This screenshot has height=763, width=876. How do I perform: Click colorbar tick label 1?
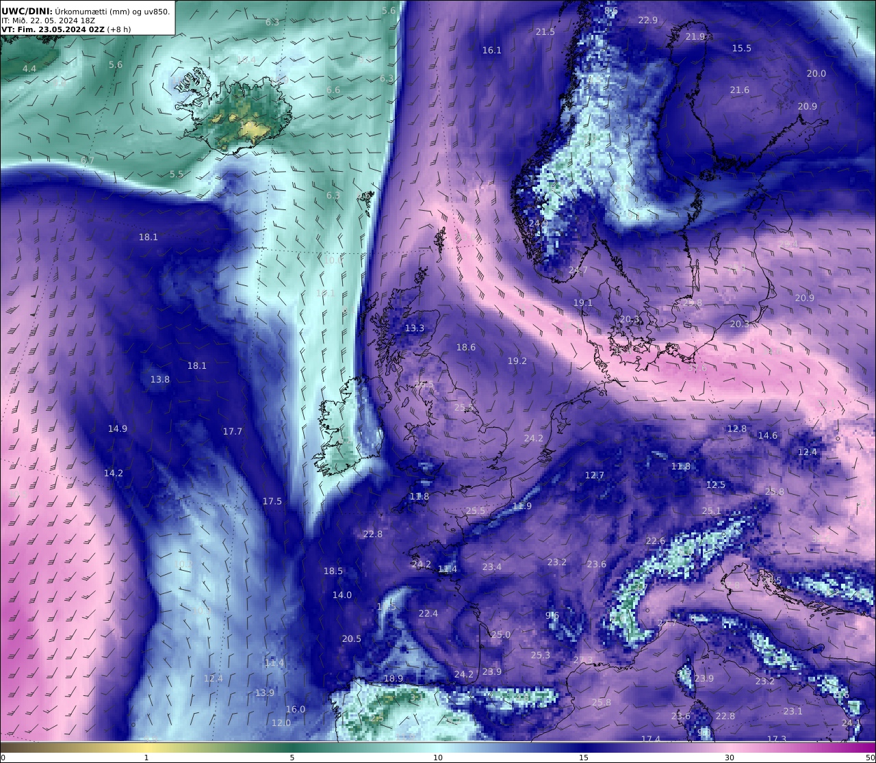pyautogui.click(x=146, y=758)
